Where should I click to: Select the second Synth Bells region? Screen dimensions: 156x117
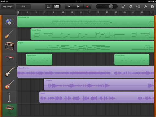point(132,59)
